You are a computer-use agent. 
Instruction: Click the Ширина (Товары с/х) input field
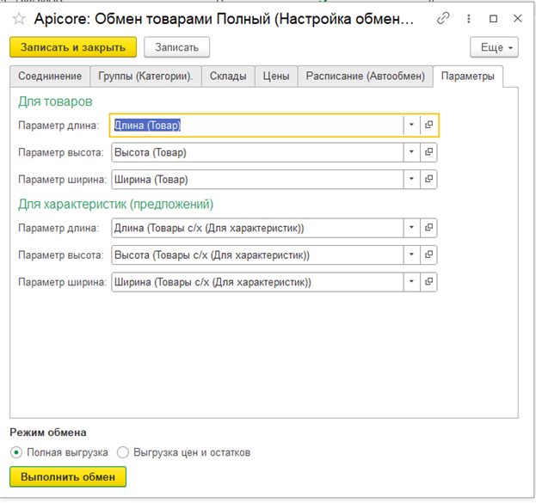point(257,282)
